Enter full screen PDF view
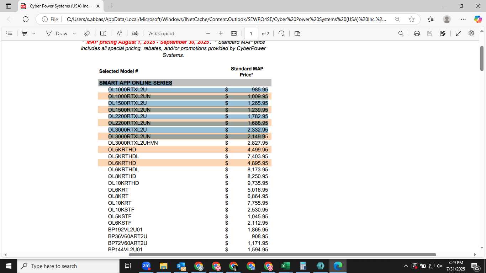Image resolution: width=486 pixels, height=273 pixels. (459, 33)
